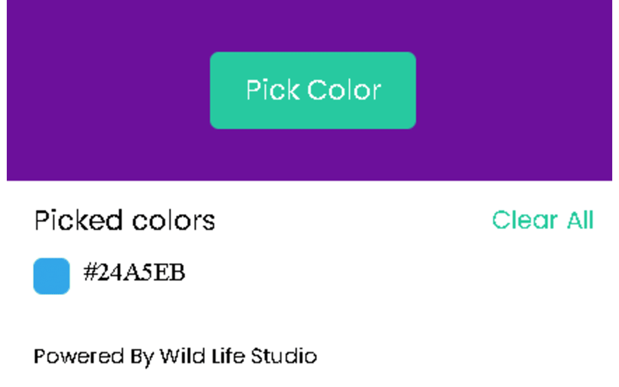Image resolution: width=619 pixels, height=387 pixels.
Task: Click the empty white space right of #24A5EB
Action: click(x=387, y=274)
